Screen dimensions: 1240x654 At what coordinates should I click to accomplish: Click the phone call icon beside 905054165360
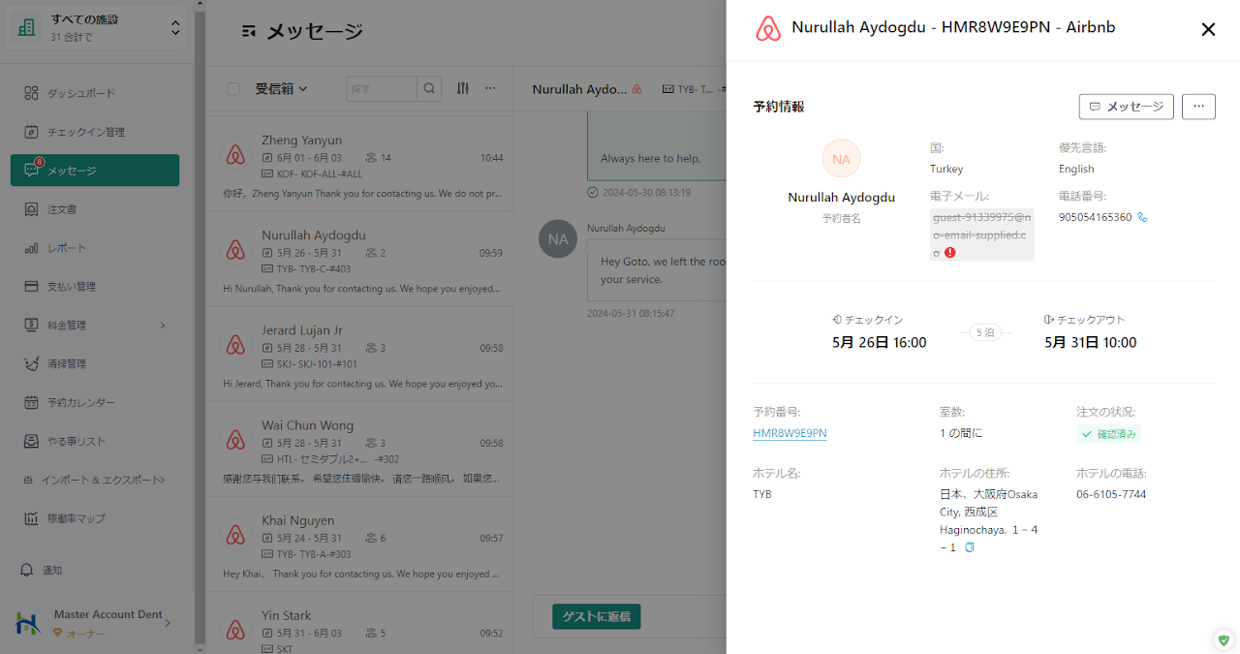(1143, 218)
